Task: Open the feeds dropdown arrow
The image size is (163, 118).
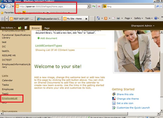Action: click(110, 18)
